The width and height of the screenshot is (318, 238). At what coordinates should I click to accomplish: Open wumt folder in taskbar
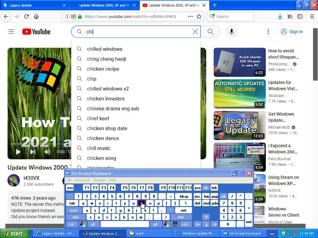[149, 233]
